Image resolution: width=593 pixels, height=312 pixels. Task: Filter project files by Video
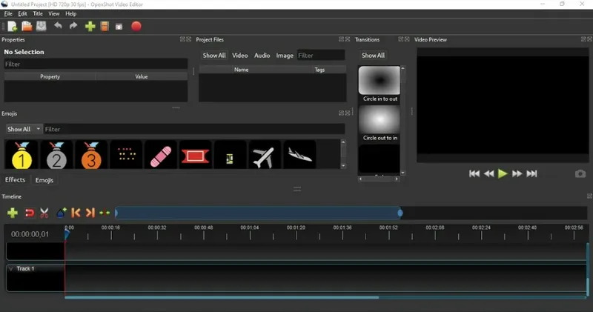point(239,56)
